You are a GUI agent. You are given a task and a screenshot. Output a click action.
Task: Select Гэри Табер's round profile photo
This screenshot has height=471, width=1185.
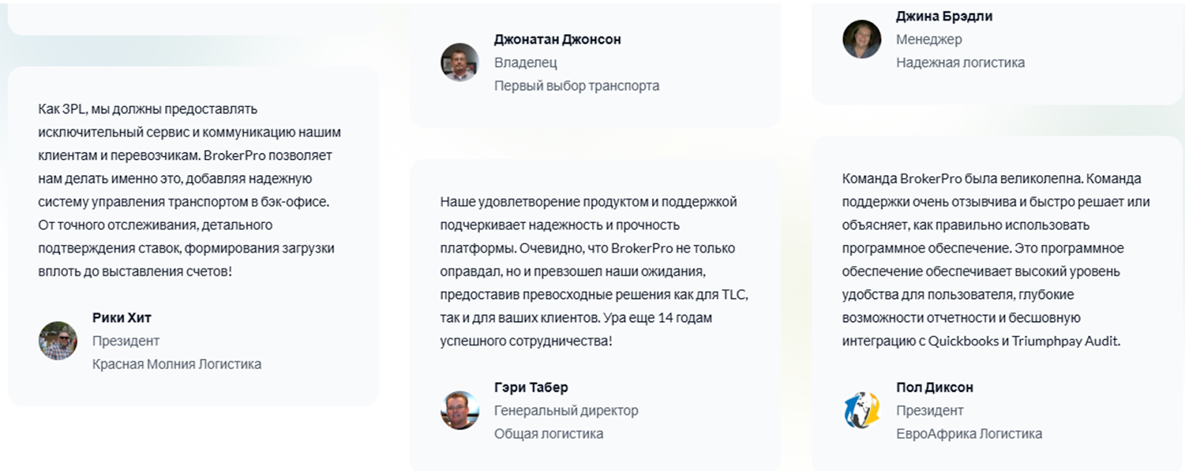tap(459, 410)
